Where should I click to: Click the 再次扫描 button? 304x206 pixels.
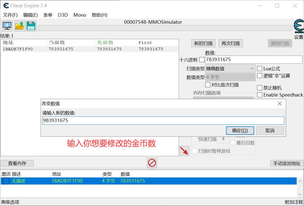231,43
